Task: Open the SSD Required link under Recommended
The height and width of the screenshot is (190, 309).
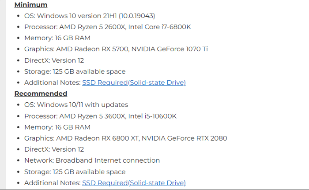Action: 134,183
